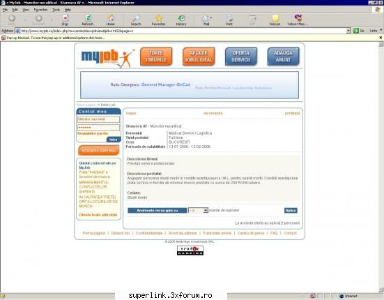The image size is (384, 300).
Task: Open the File menu
Action: point(5,10)
